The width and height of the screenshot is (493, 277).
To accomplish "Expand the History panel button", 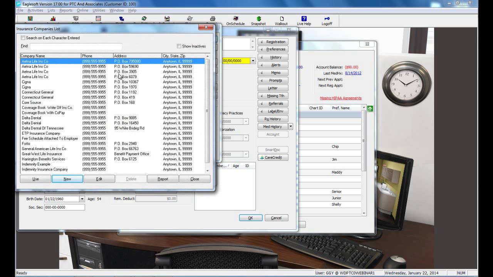I will (x=273, y=57).
